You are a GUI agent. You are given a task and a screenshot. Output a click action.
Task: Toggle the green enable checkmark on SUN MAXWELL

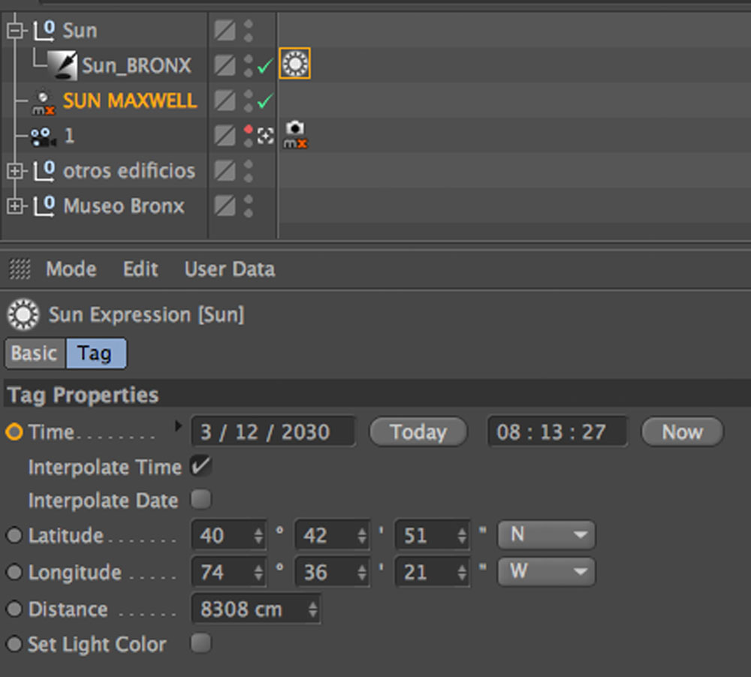(265, 101)
